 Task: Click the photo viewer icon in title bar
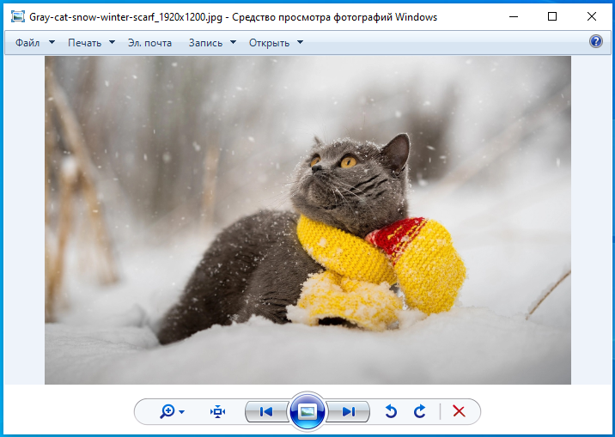[16, 16]
